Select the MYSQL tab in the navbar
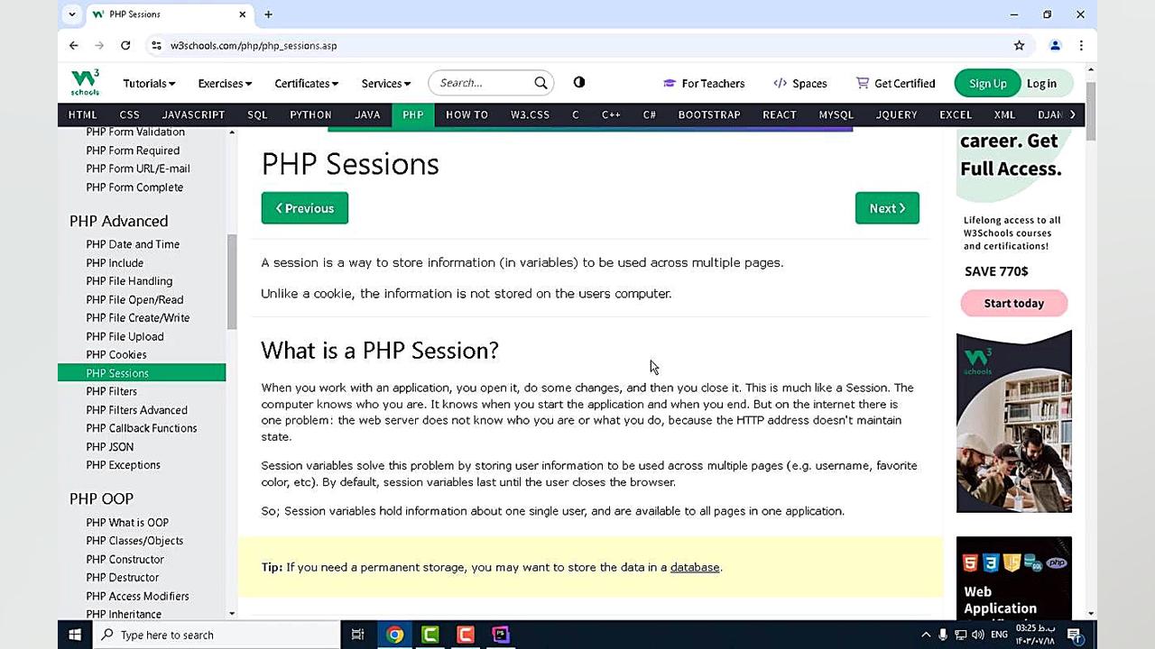 tap(836, 114)
